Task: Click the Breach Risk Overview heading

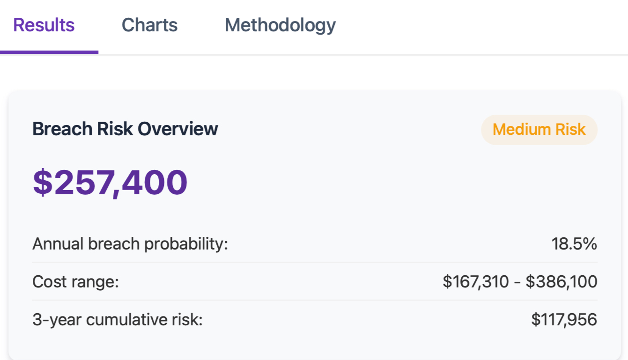Action: point(125,129)
